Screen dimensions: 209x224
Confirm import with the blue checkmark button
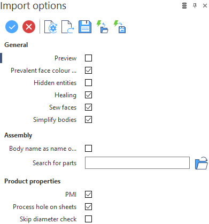(12, 27)
